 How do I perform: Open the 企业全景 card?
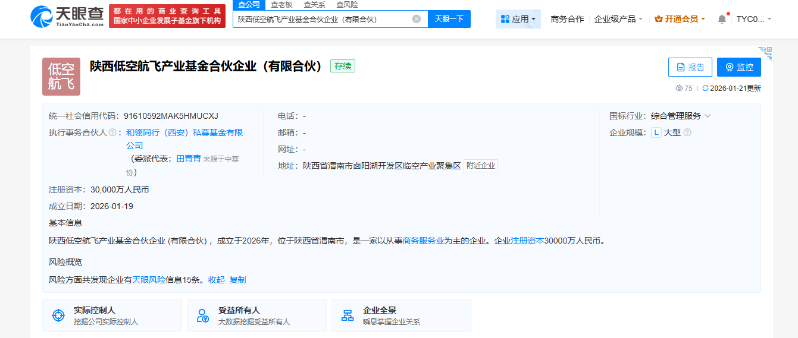[401, 315]
